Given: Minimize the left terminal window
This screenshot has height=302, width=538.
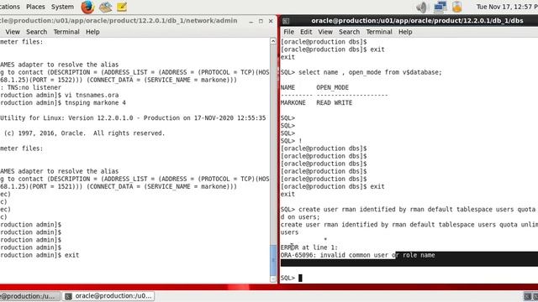Looking at the screenshot, I should (251, 21).
